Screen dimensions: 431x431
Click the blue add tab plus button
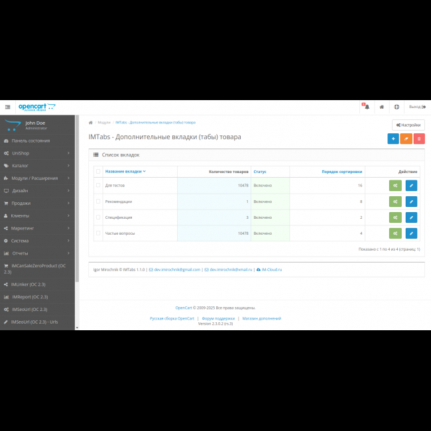(x=393, y=139)
